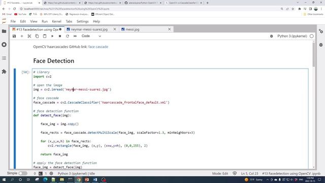
Task: Restart the kernel with refresh icon
Action: [68, 36]
